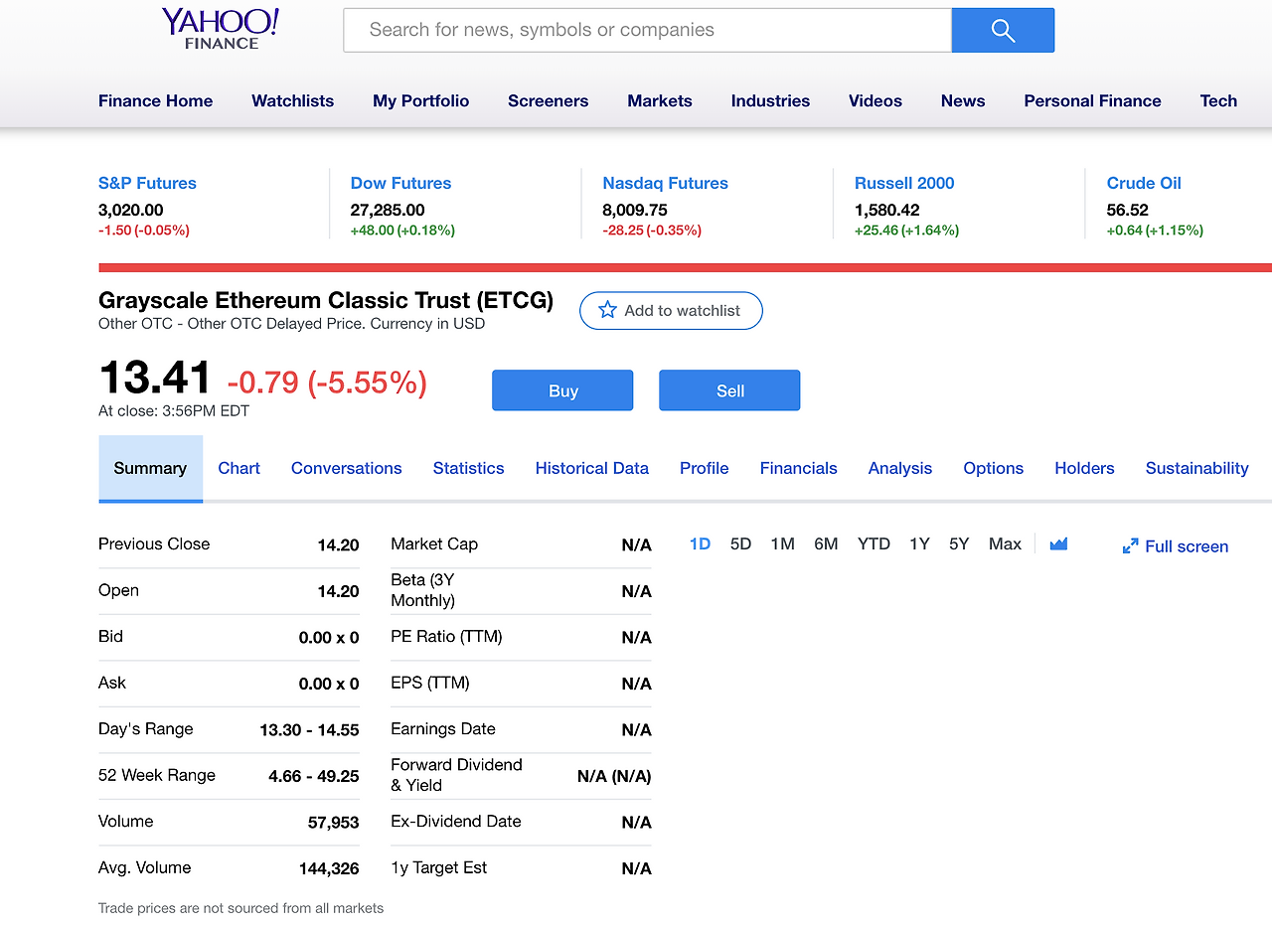Image resolution: width=1272 pixels, height=927 pixels.
Task: Click the Yahoo Finance logo
Action: point(221,28)
